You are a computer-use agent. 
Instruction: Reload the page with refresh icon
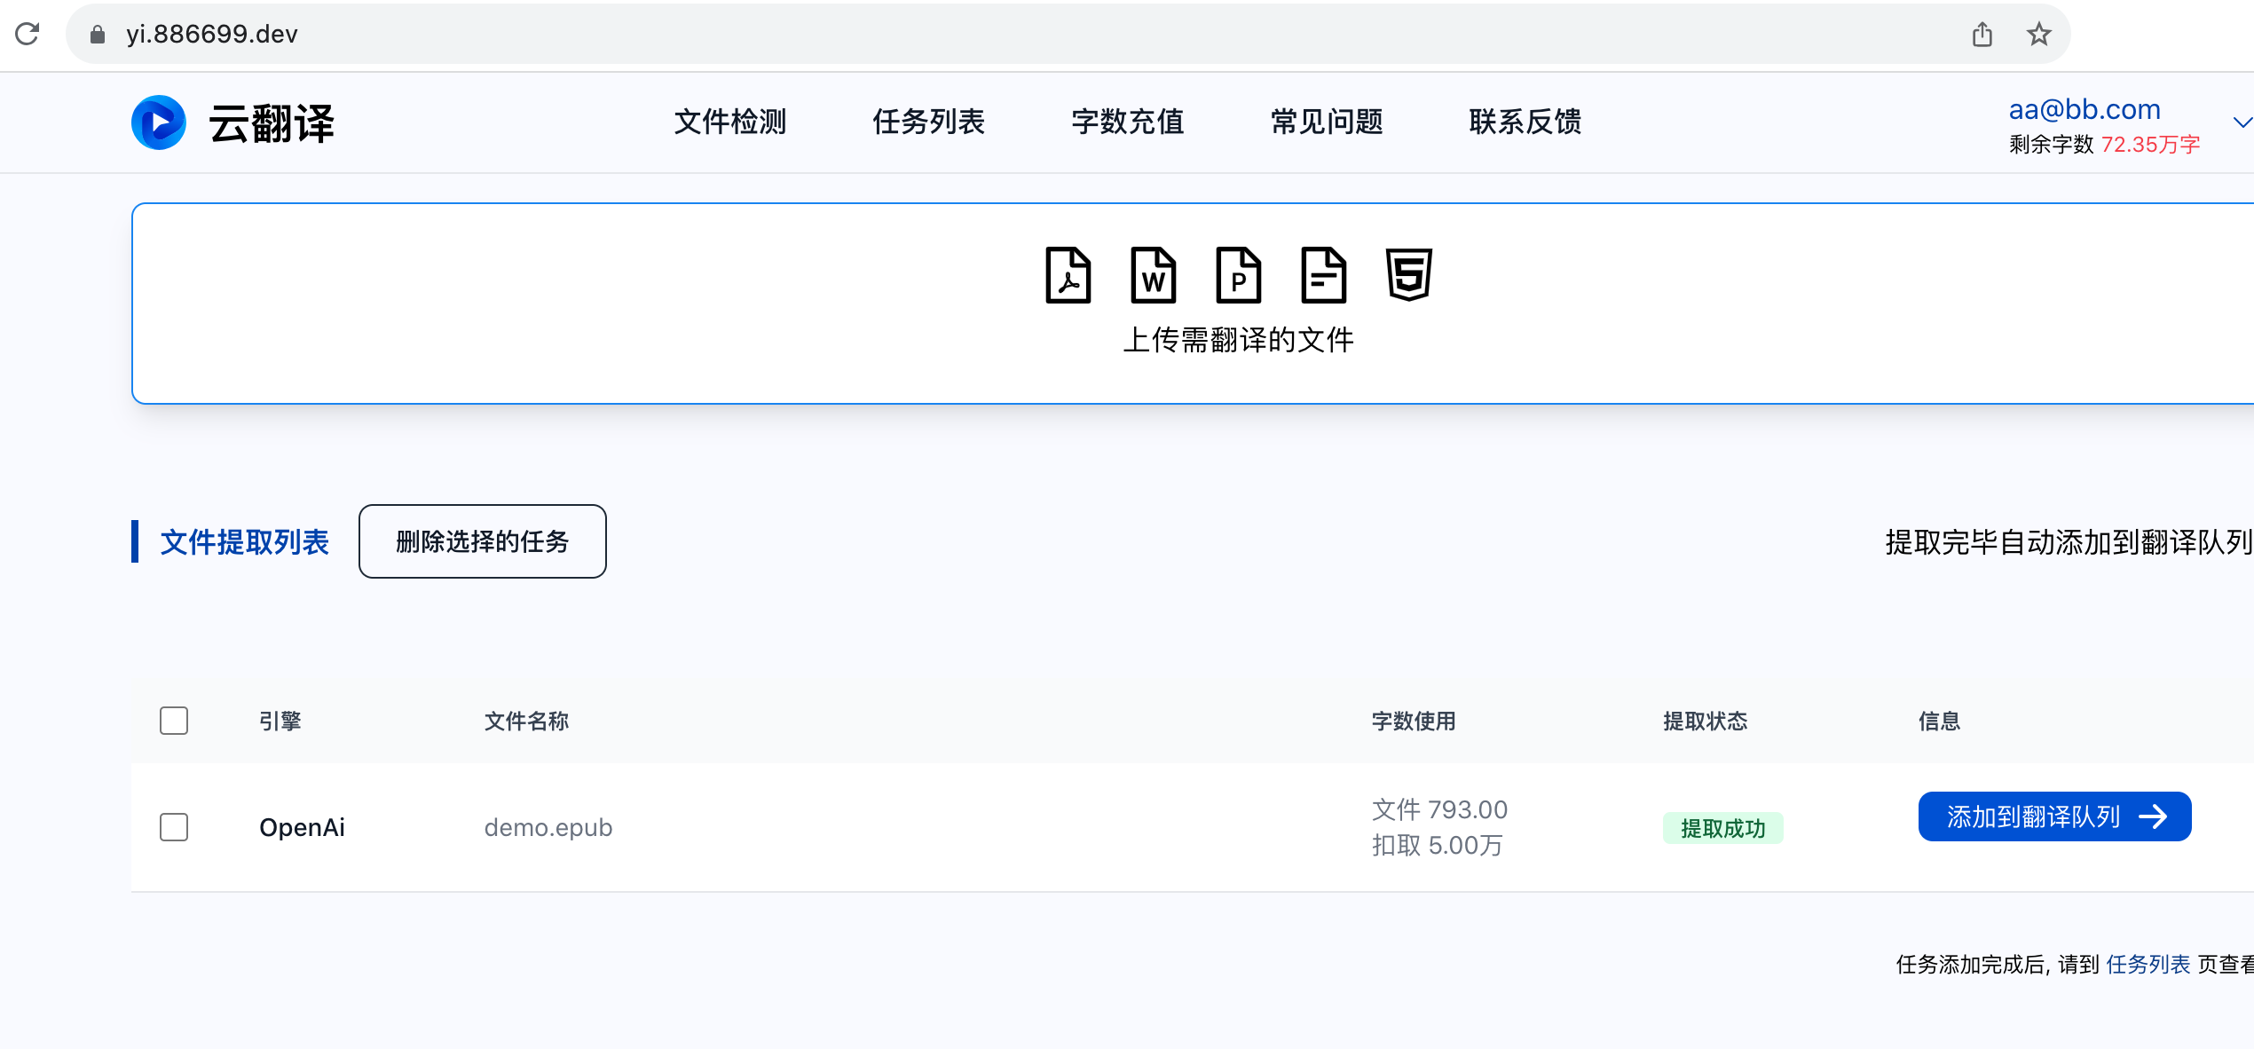[x=28, y=34]
